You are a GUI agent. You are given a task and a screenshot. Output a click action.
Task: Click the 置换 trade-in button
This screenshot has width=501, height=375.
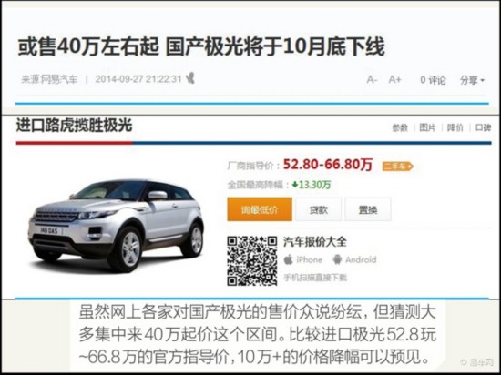[x=368, y=209]
